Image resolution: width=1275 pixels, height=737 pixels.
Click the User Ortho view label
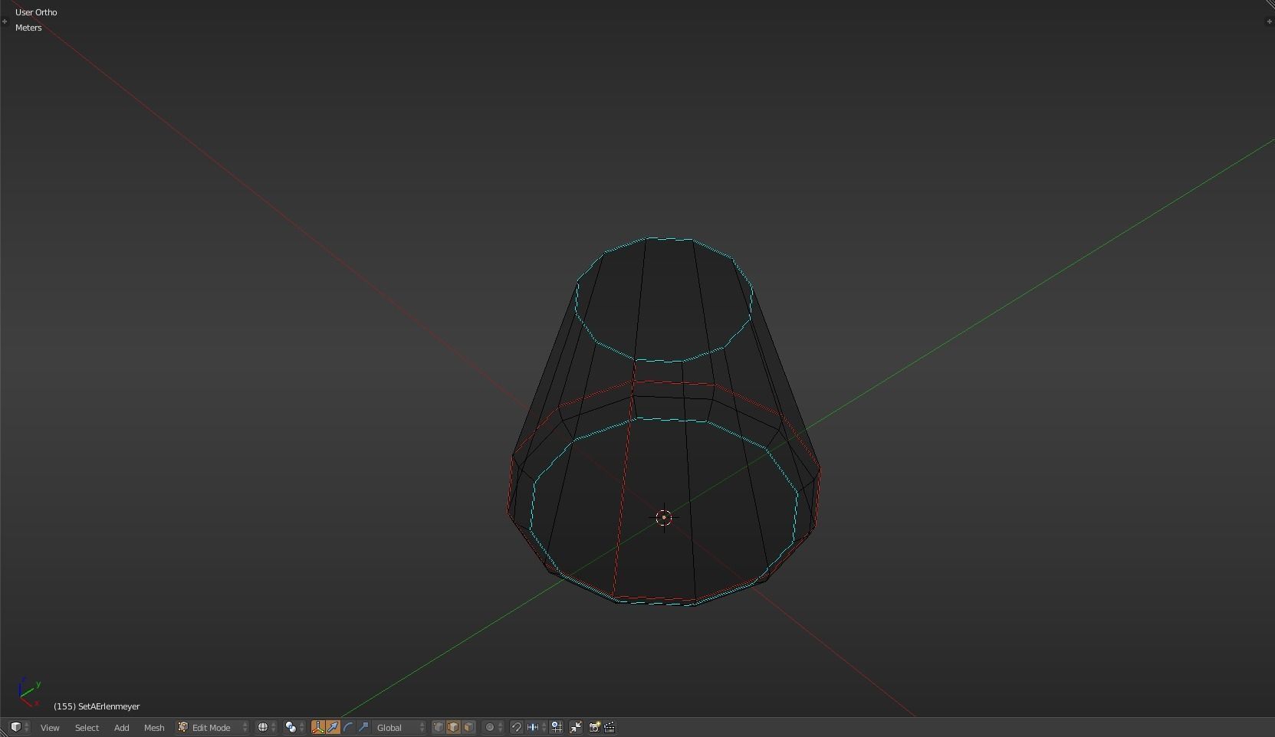coord(36,12)
